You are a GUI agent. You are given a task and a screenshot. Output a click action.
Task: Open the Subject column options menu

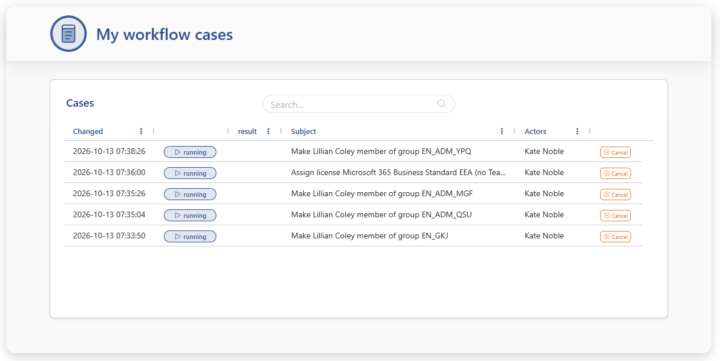[x=502, y=131]
